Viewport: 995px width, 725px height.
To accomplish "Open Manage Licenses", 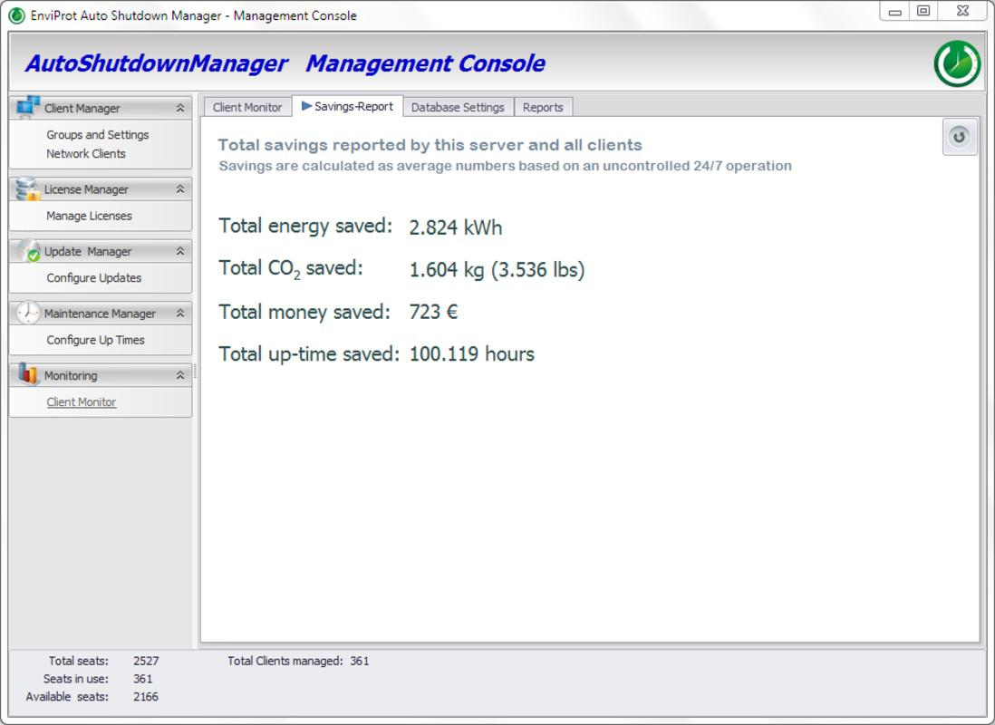I will click(x=89, y=216).
